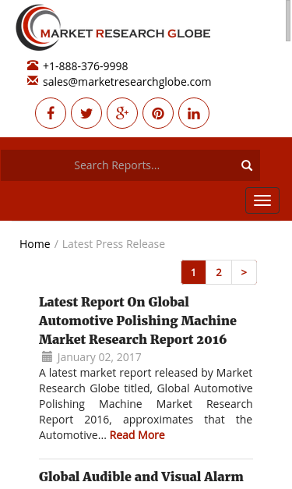Click the calendar icon beside January 02, 2017

[x=47, y=356]
